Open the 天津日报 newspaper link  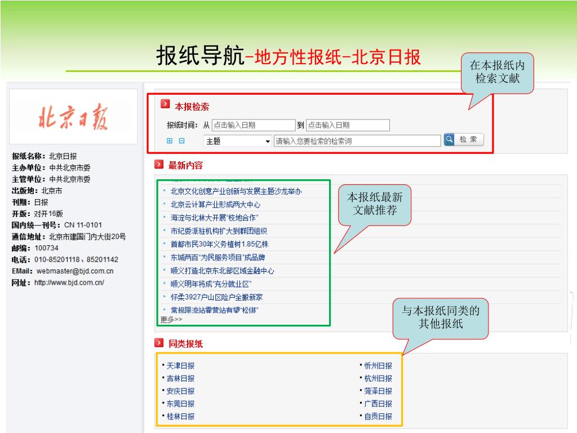pyautogui.click(x=180, y=366)
